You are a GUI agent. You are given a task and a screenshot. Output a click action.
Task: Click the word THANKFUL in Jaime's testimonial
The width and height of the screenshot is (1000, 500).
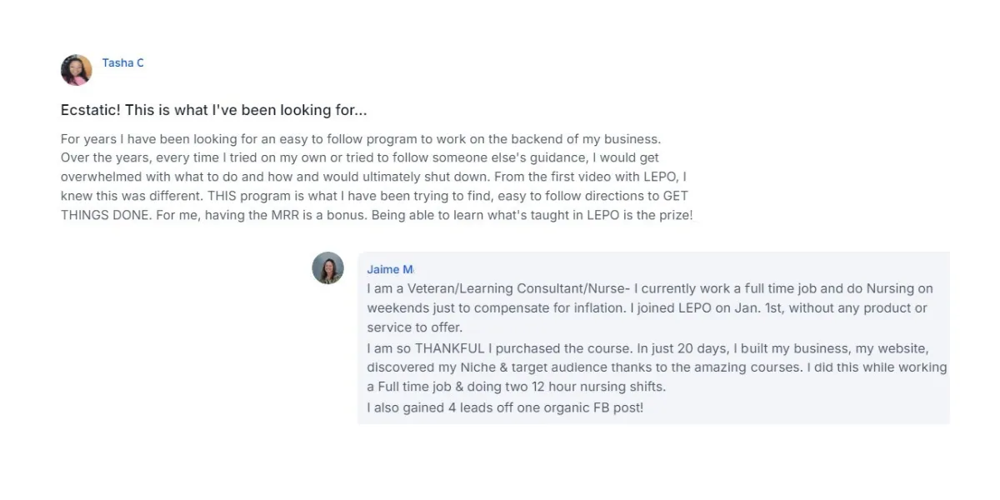(x=450, y=347)
